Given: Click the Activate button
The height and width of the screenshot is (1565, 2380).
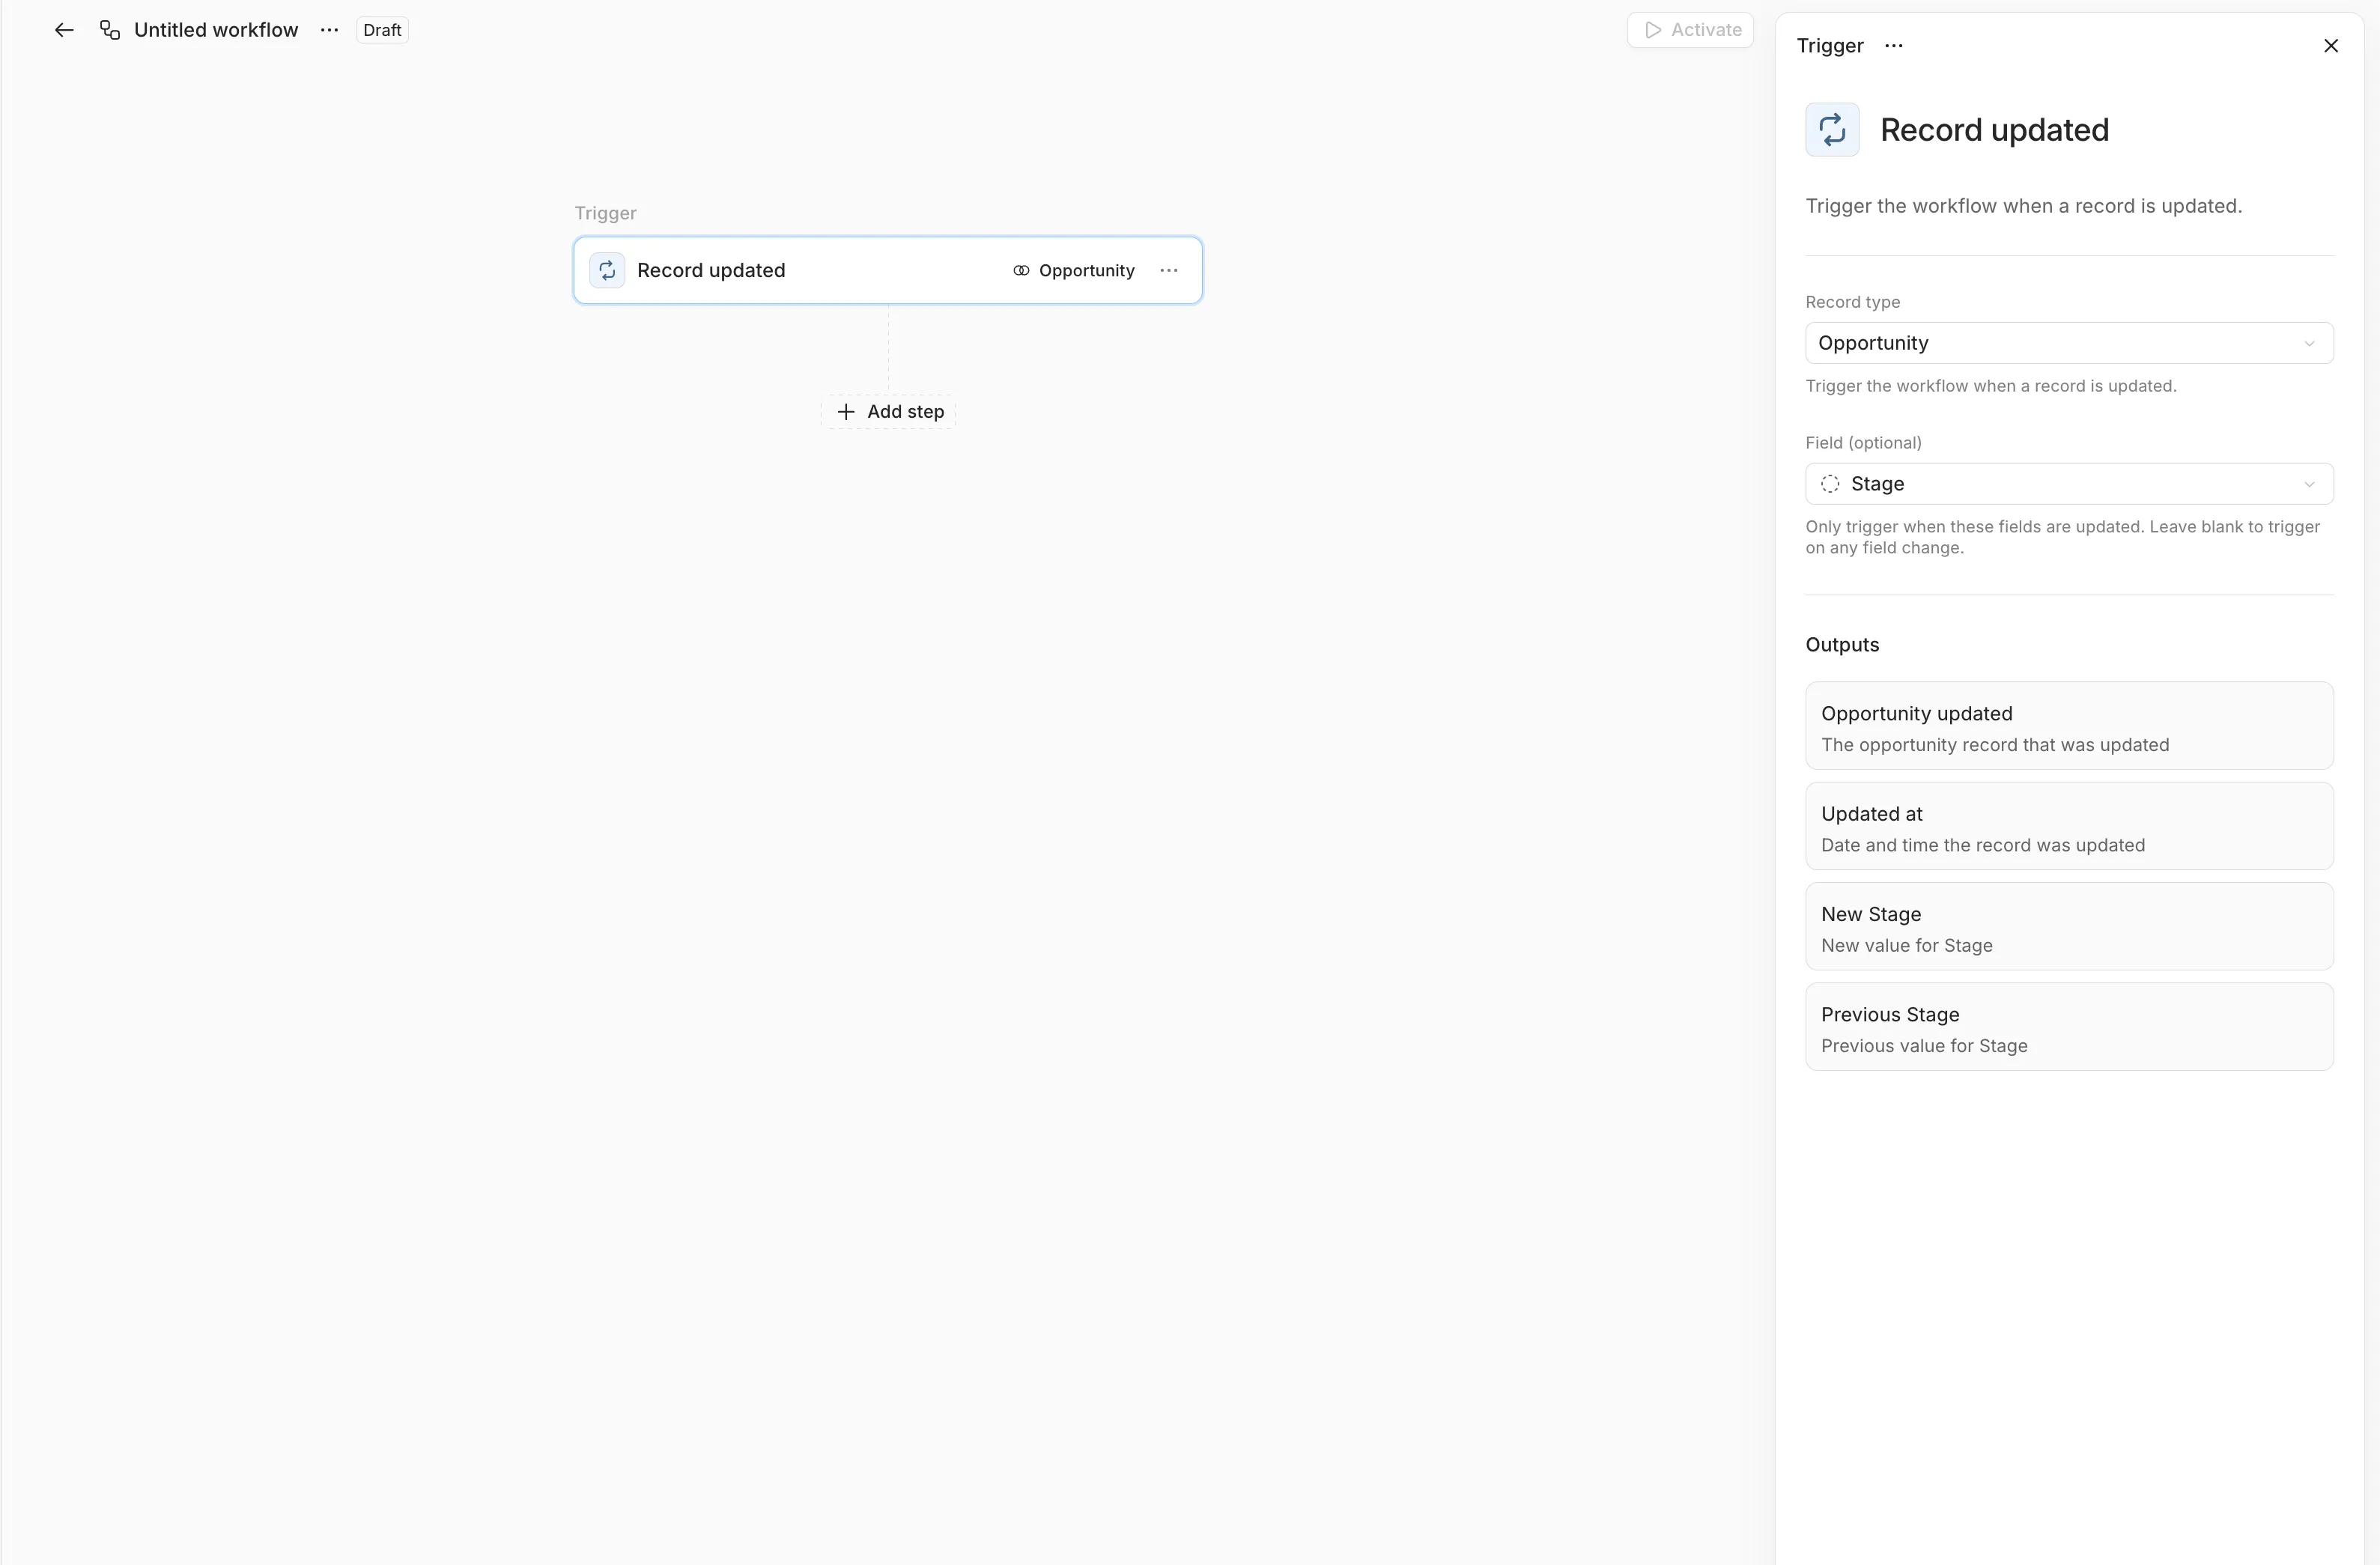Looking at the screenshot, I should (x=1689, y=30).
